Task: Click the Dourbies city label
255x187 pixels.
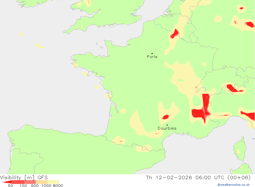Action: click(167, 128)
